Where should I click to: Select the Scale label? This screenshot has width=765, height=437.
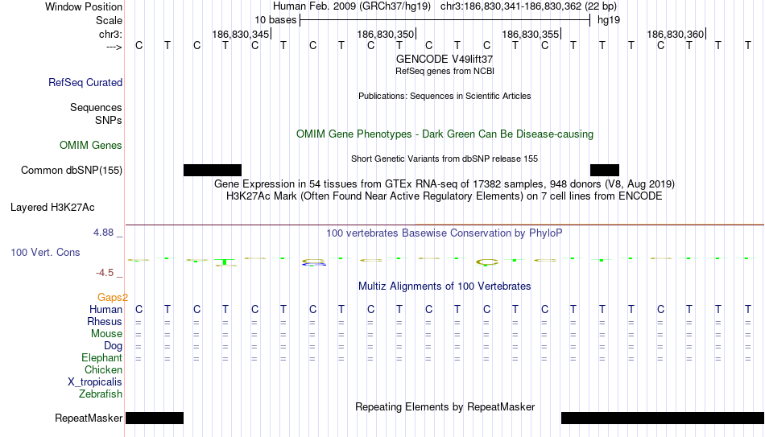click(x=110, y=20)
